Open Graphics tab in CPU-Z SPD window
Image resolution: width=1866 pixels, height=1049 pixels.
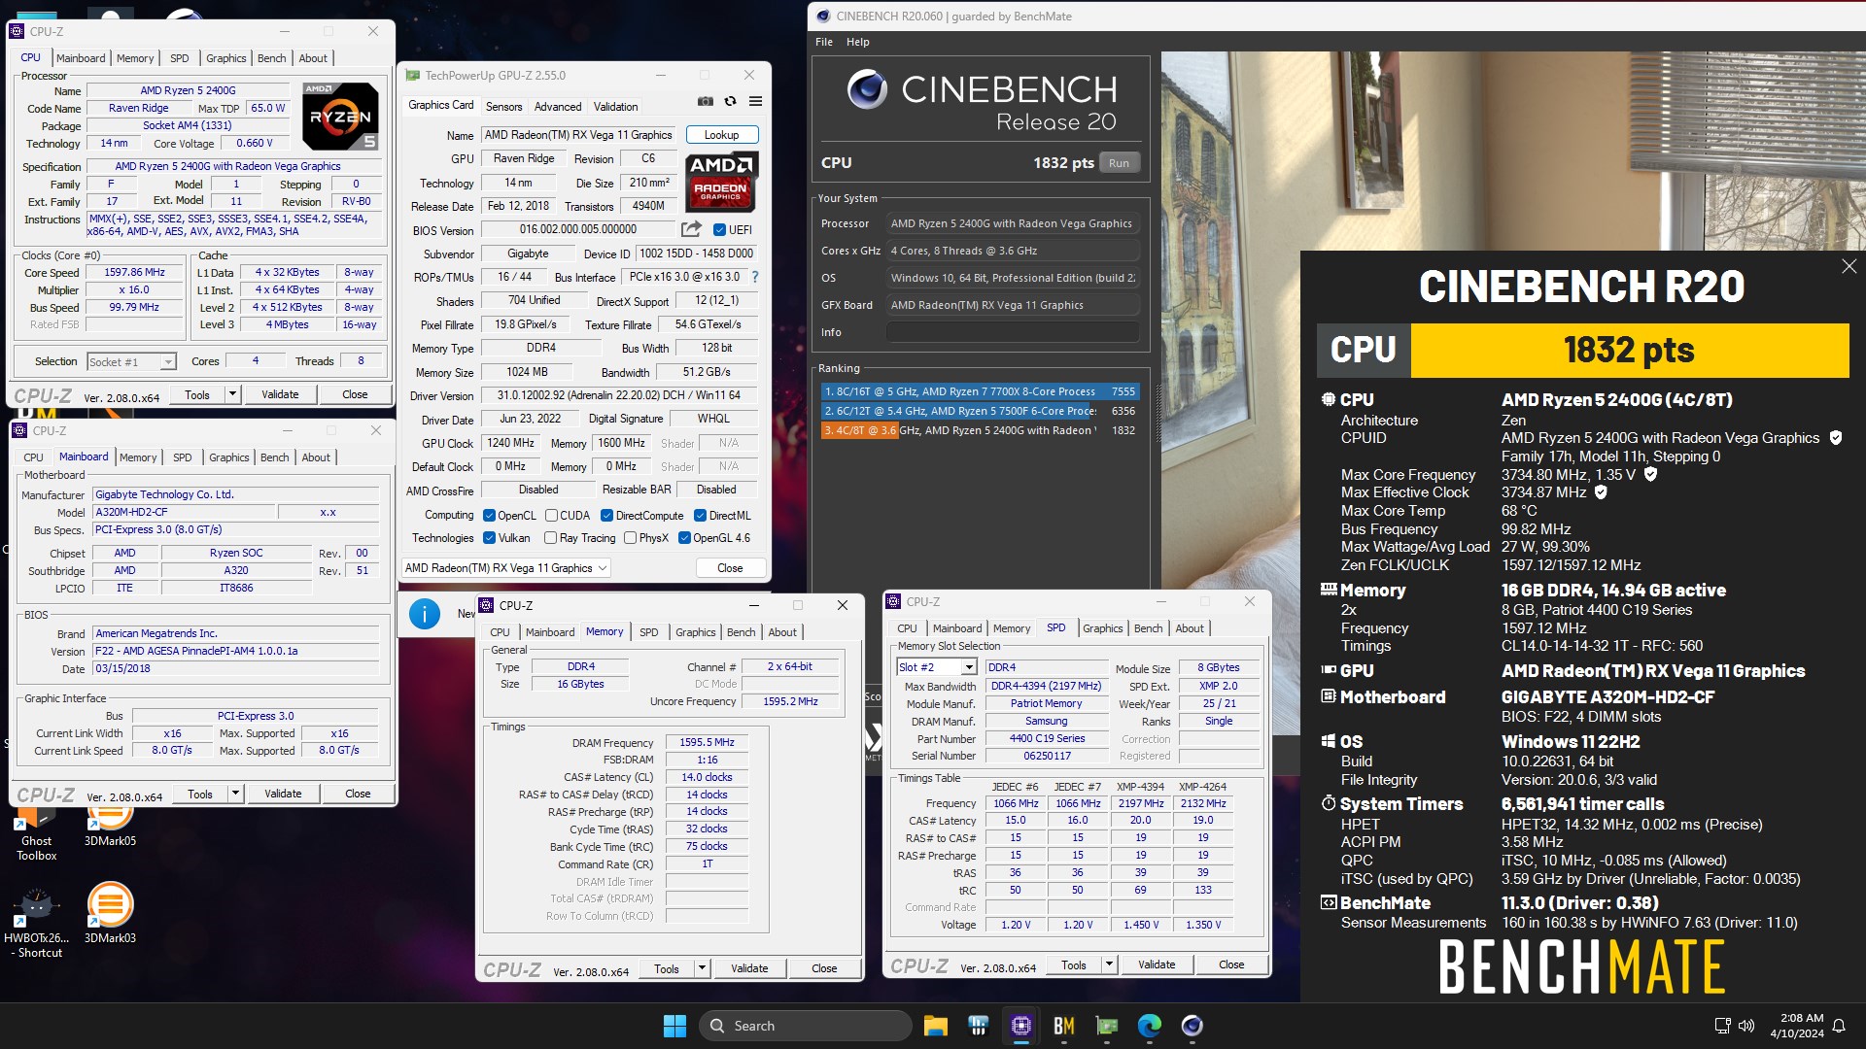pyautogui.click(x=1102, y=628)
